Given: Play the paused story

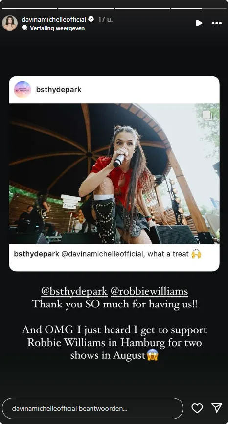Looking at the screenshot, I should [x=199, y=23].
